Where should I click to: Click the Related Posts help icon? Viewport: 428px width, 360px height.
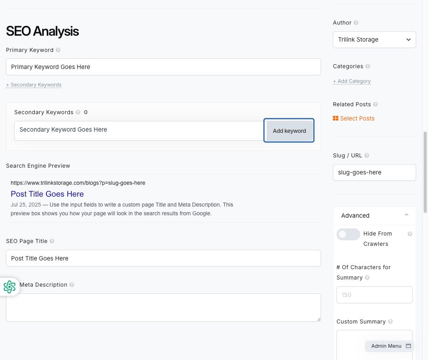(375, 104)
